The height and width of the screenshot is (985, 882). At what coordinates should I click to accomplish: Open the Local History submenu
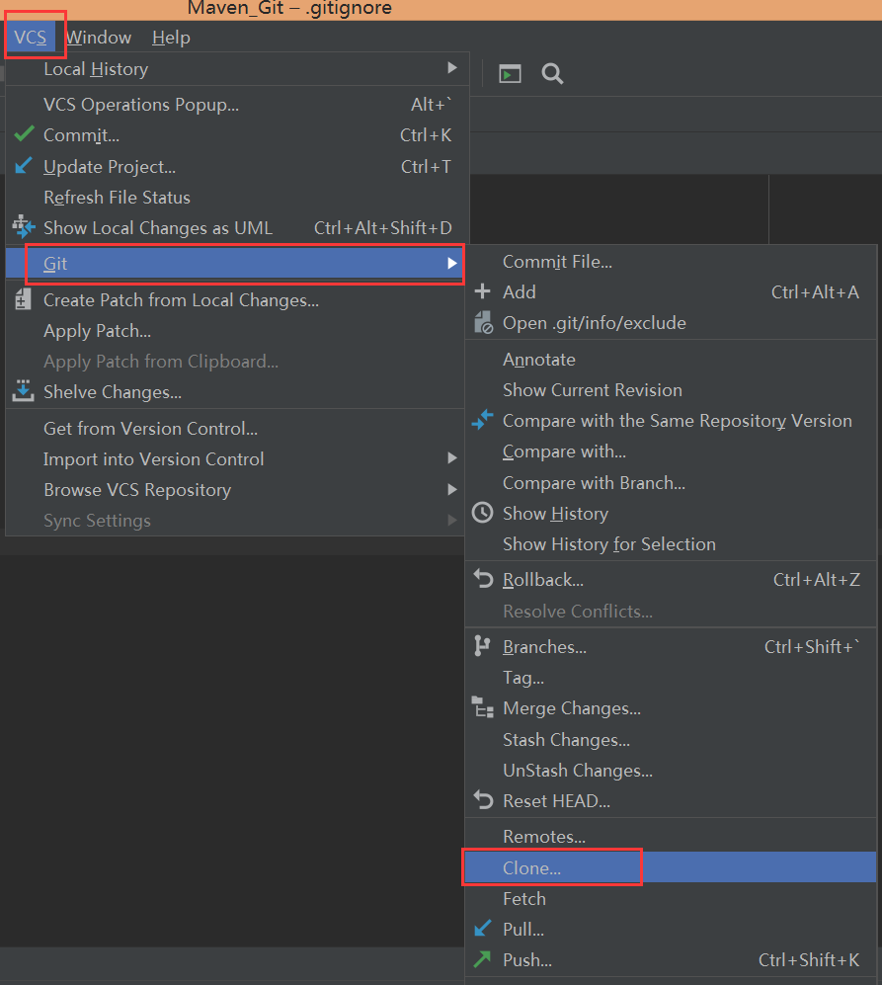(237, 69)
